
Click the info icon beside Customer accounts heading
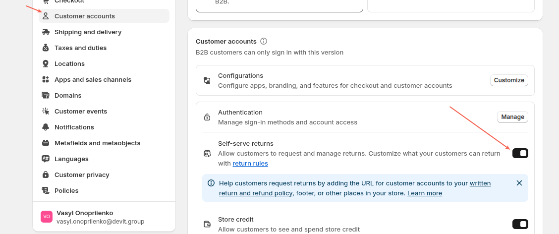pyautogui.click(x=264, y=41)
